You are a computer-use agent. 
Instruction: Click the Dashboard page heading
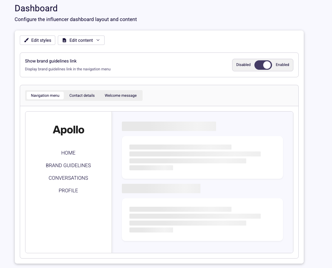coord(36,8)
